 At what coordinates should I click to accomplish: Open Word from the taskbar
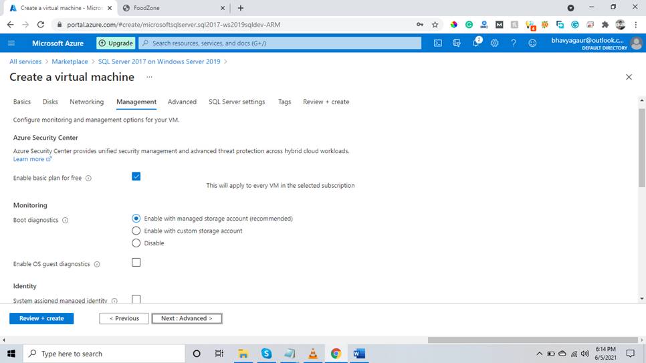click(x=359, y=354)
